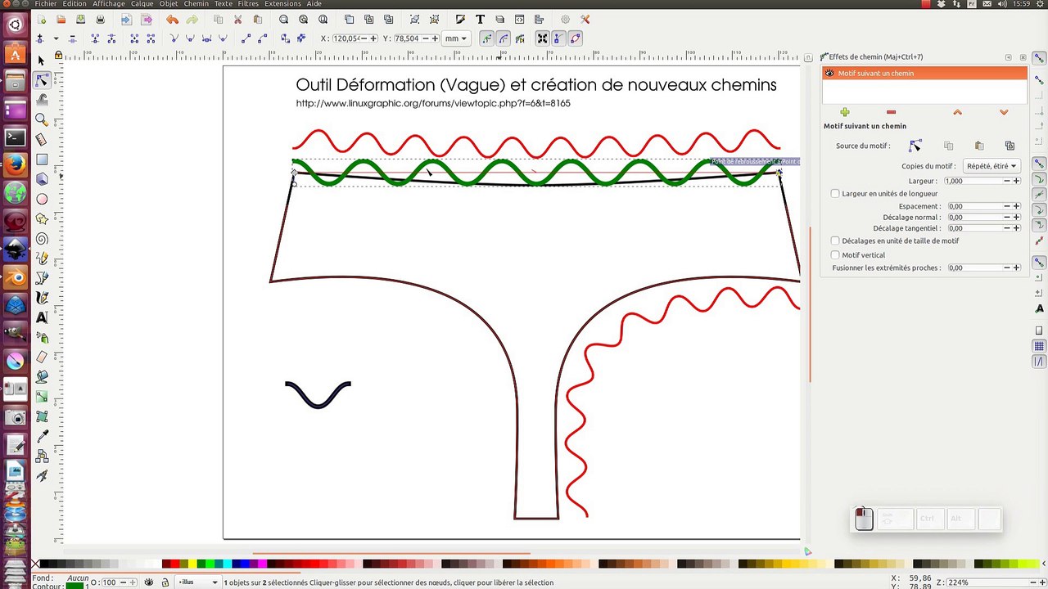This screenshot has width=1048, height=589.
Task: Increase the Largeur value
Action: pyautogui.click(x=1016, y=181)
